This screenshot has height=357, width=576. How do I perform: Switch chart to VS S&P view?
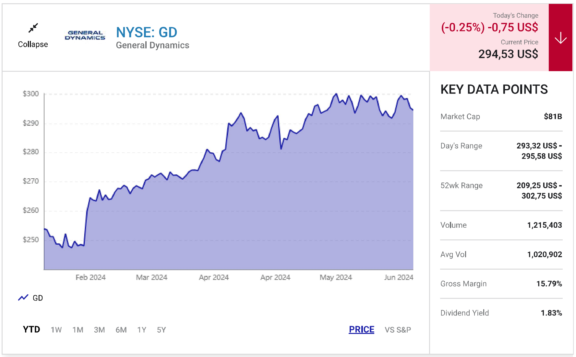pos(398,330)
